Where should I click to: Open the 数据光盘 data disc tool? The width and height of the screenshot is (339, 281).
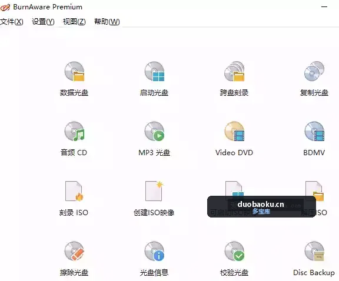pos(74,79)
